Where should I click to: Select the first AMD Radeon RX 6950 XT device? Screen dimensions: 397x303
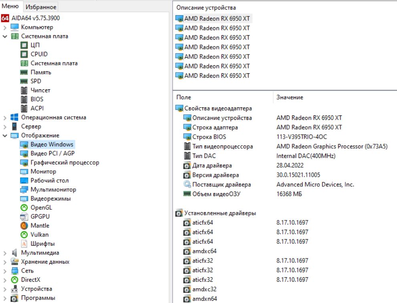point(217,18)
